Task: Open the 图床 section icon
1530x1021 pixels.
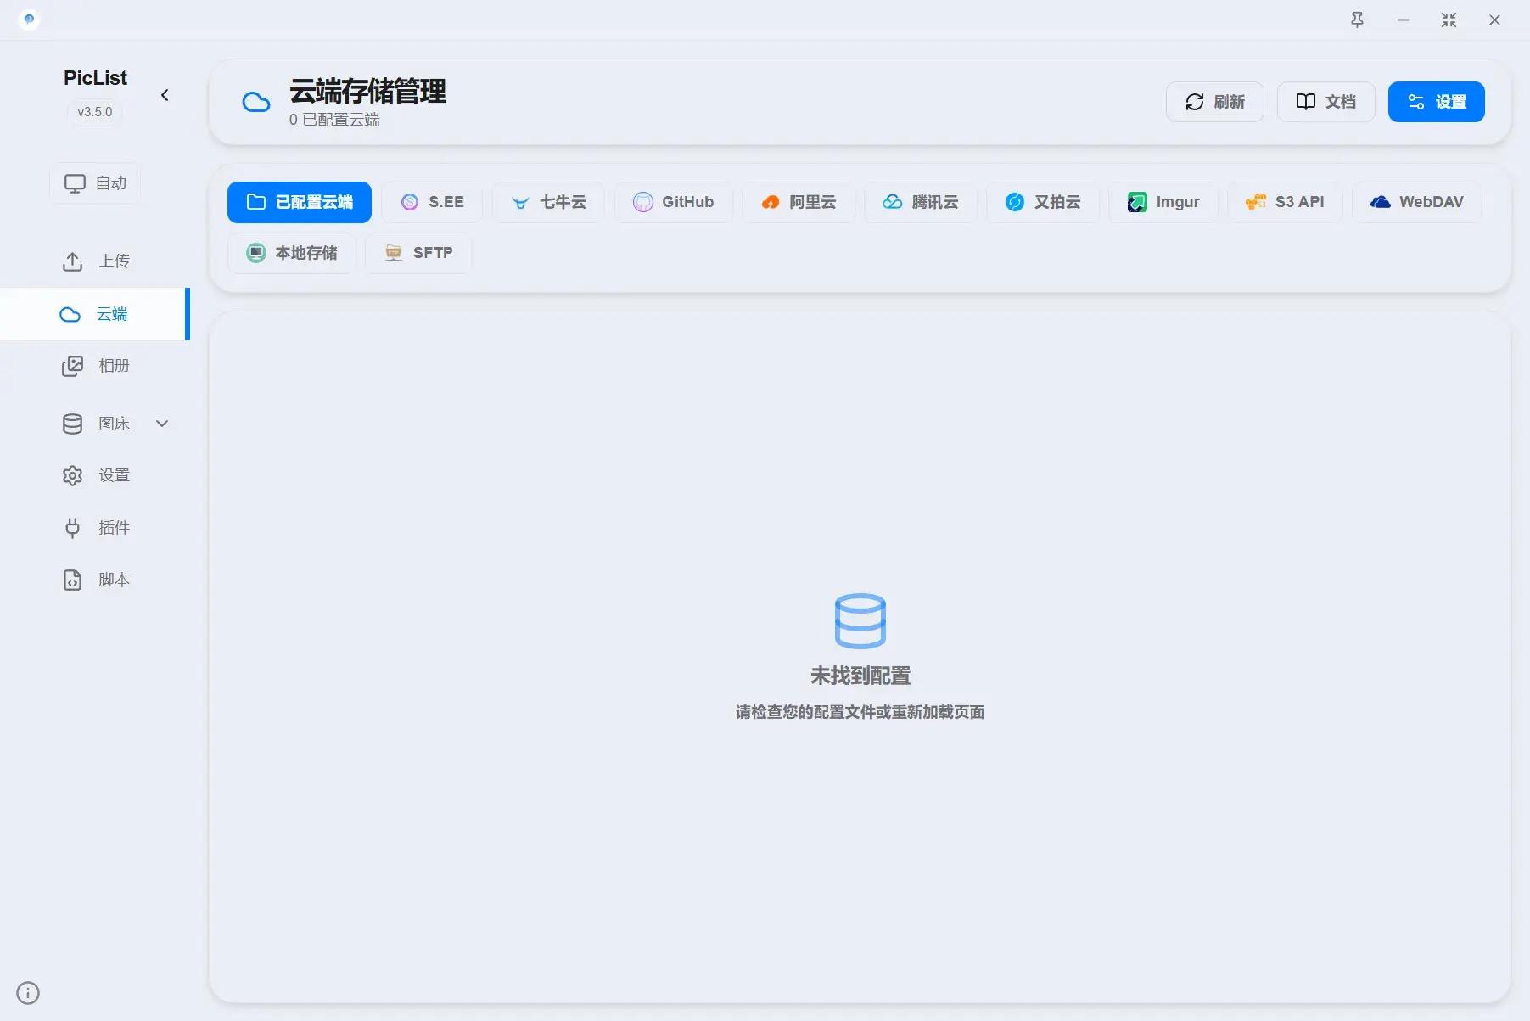Action: click(x=73, y=424)
